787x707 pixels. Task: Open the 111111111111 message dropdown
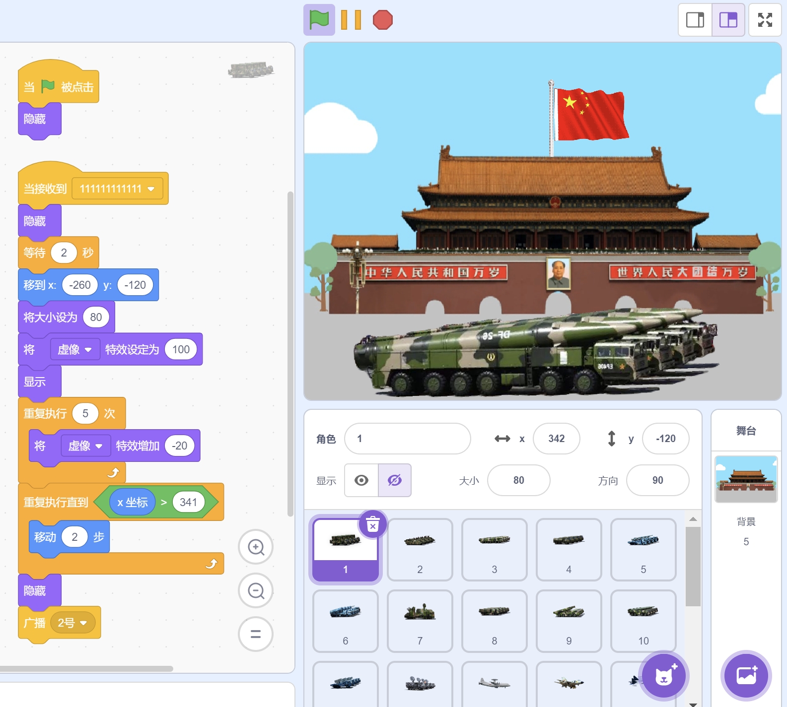(151, 189)
